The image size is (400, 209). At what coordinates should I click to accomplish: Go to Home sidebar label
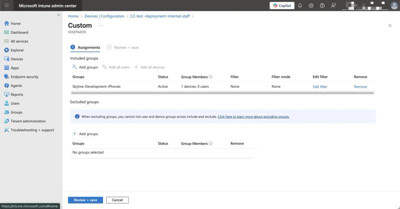click(15, 23)
